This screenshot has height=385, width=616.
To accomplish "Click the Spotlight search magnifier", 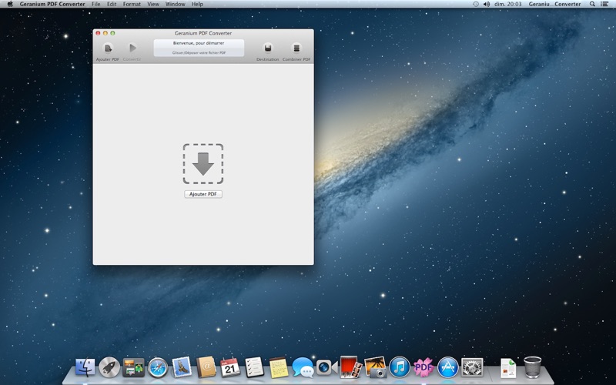I will click(x=592, y=4).
